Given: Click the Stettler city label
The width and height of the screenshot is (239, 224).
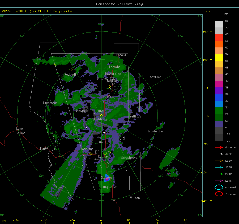Looking at the screenshot, I should click(x=155, y=77).
